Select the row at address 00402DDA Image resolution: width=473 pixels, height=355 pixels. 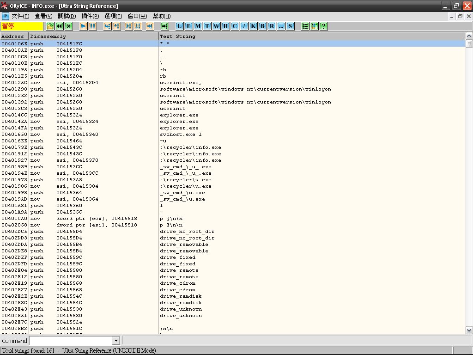[233, 245]
